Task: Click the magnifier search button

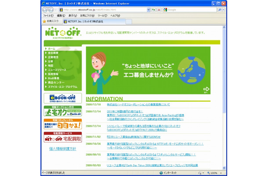Action: (x=220, y=10)
